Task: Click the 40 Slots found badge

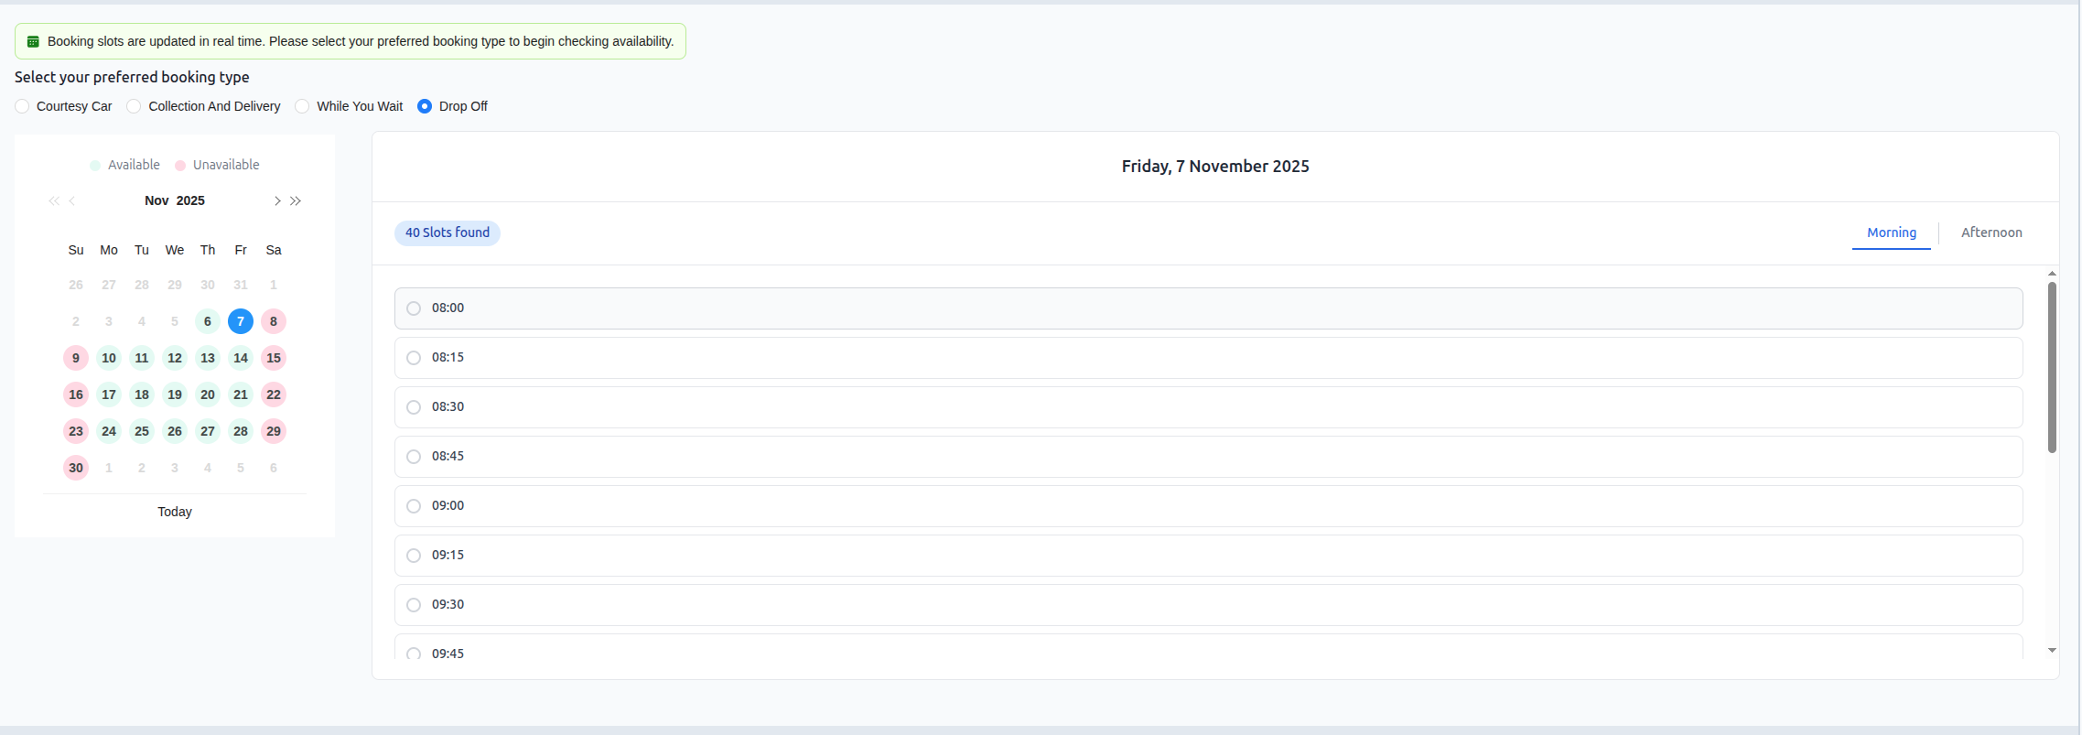Action: coord(448,232)
